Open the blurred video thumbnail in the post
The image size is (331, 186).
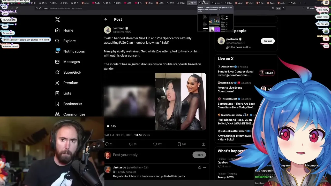(129, 101)
